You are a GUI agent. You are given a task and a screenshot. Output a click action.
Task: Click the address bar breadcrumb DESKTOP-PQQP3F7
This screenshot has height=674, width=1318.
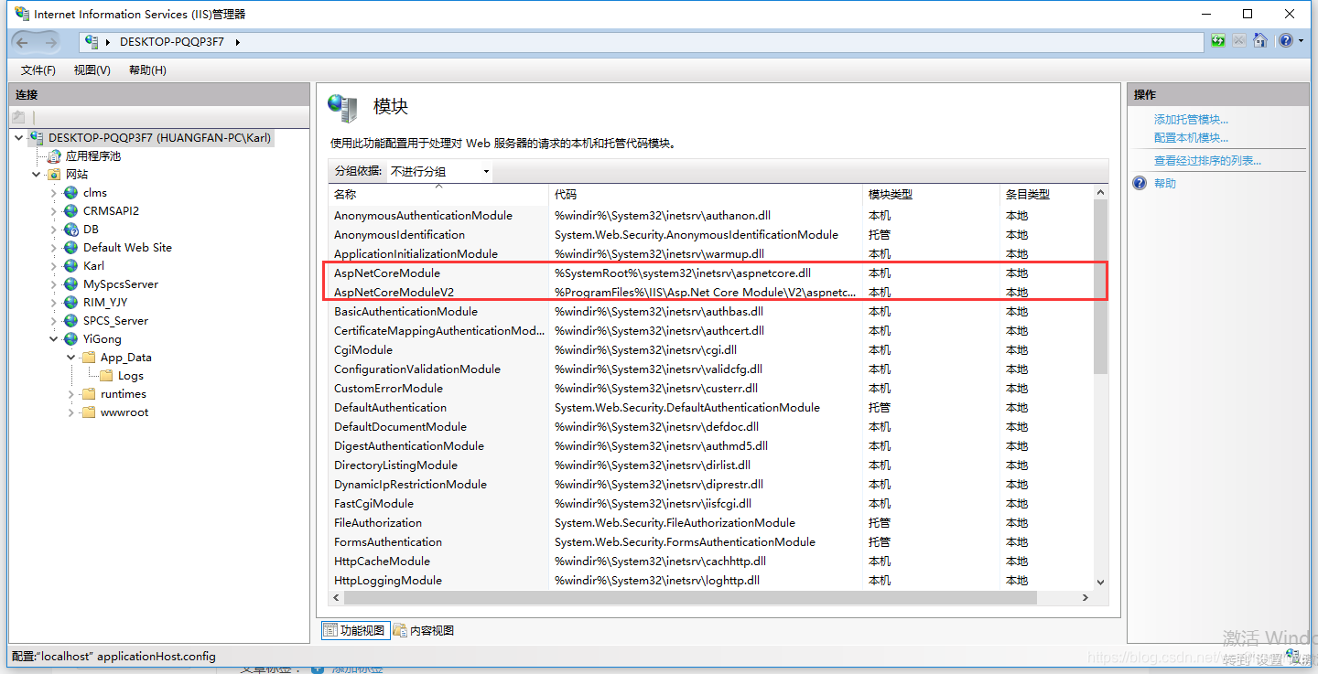pyautogui.click(x=171, y=42)
